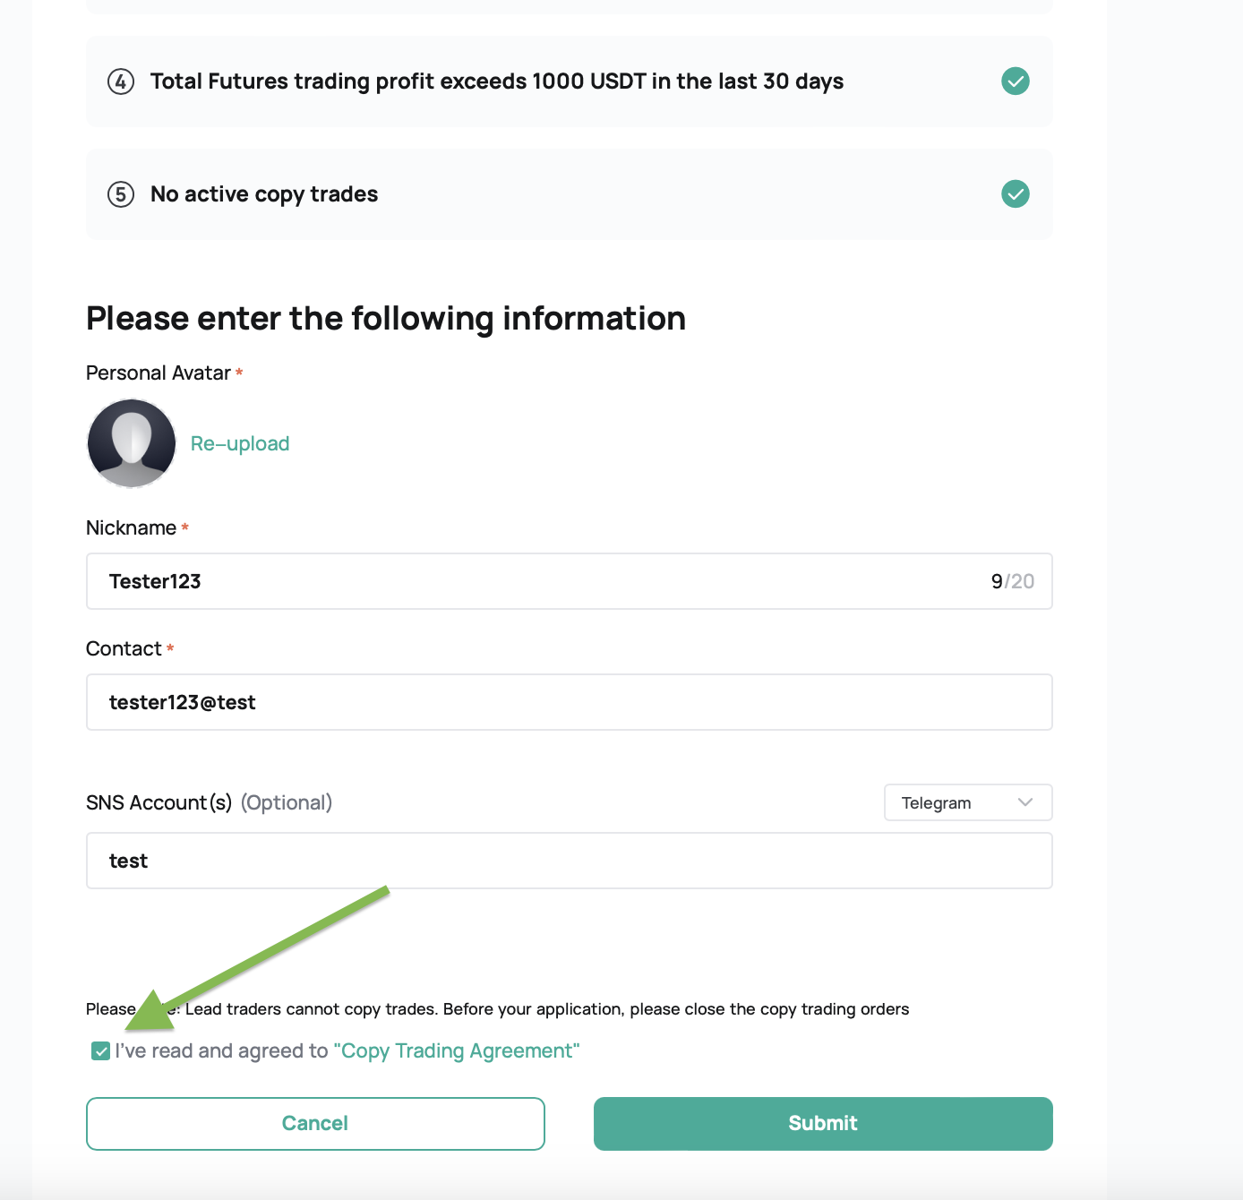The width and height of the screenshot is (1243, 1200).
Task: Uncheck the Copy Trading Agreement checkbox
Action: (x=100, y=1051)
